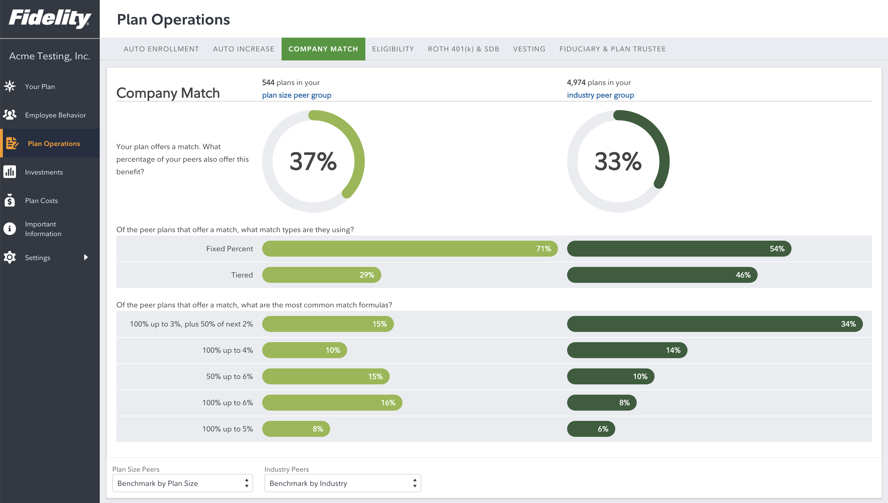This screenshot has width=888, height=503.
Task: Open the Fiduciary & Plan Trustee tab
Action: click(612, 49)
